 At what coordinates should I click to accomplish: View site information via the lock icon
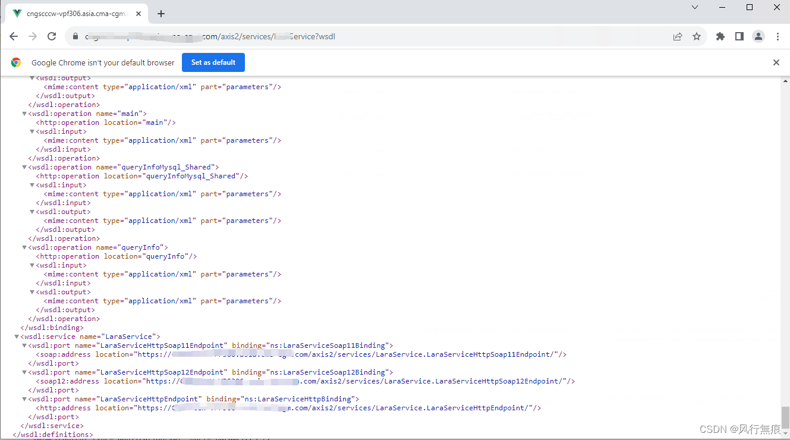[x=75, y=36]
